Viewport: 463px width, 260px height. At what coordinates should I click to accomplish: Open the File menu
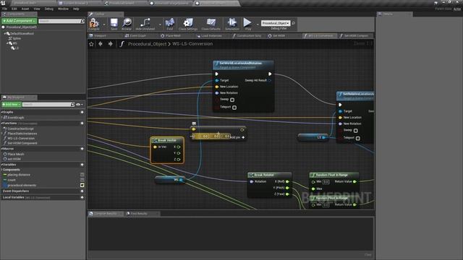point(5,9)
